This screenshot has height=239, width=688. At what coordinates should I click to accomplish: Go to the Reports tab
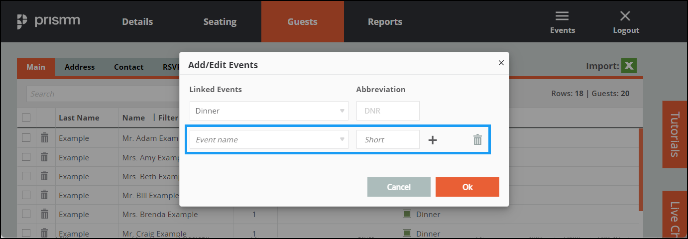coord(385,21)
